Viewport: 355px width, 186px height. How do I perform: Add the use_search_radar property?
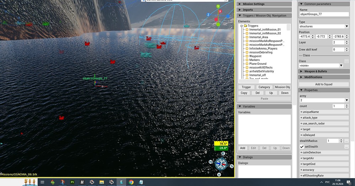click(324, 124)
